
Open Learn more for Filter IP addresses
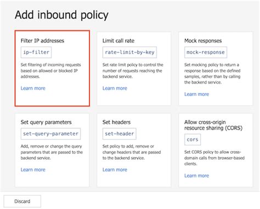coord(33,88)
